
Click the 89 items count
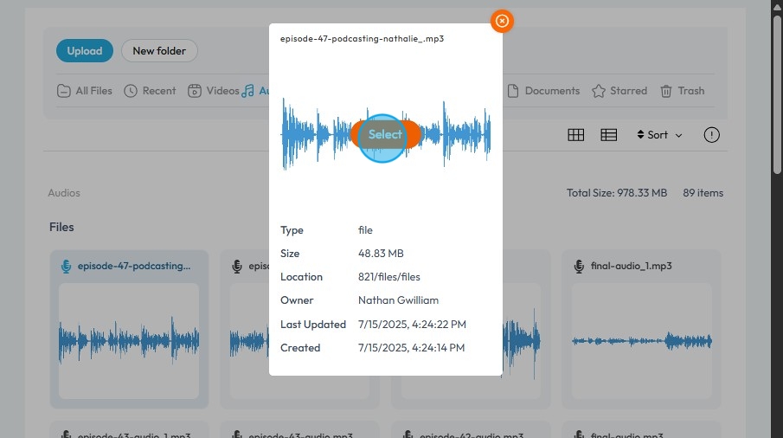[703, 193]
